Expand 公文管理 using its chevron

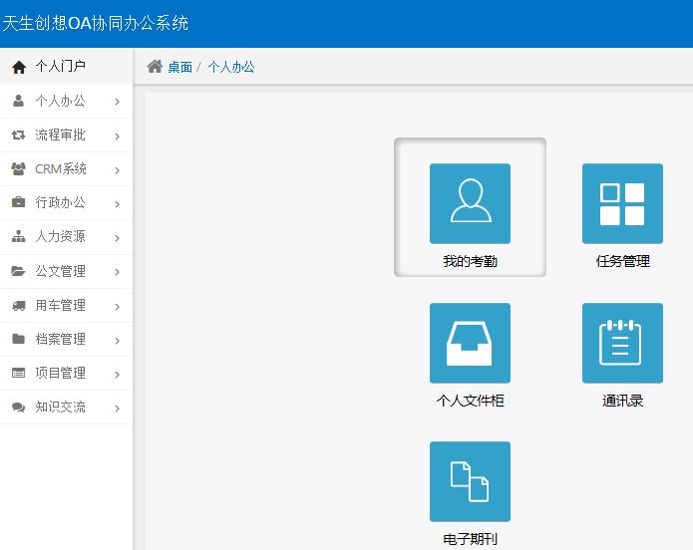coord(117,272)
